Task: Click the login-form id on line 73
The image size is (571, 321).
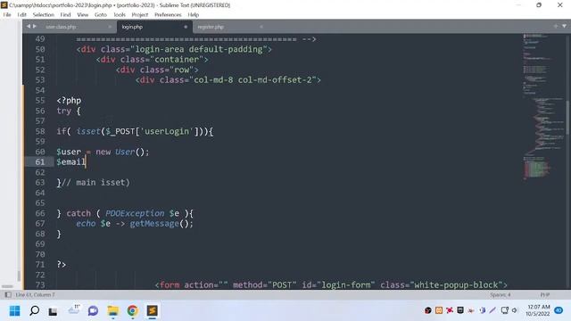Action: [346, 285]
